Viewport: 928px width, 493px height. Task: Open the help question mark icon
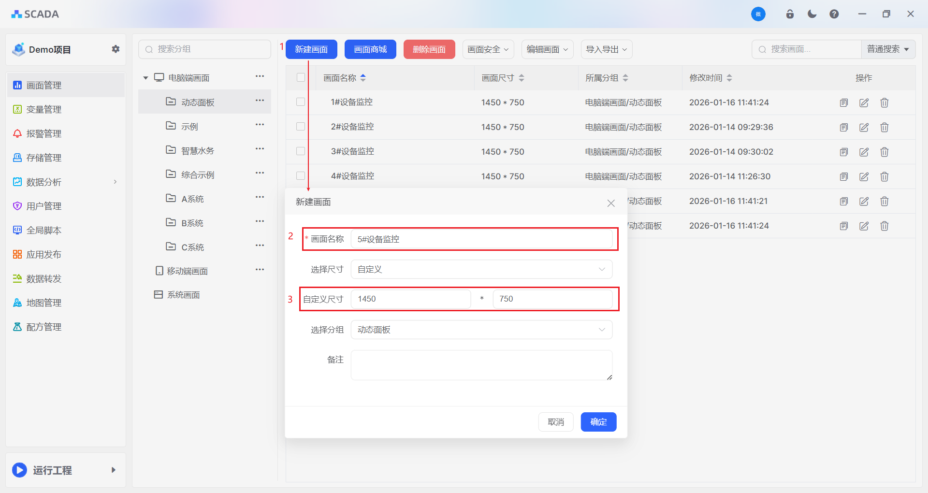point(834,14)
